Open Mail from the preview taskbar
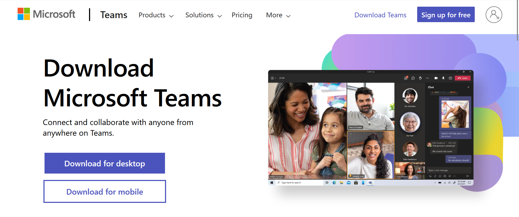Image resolution: width=519 pixels, height=217 pixels. pyautogui.click(x=349, y=183)
